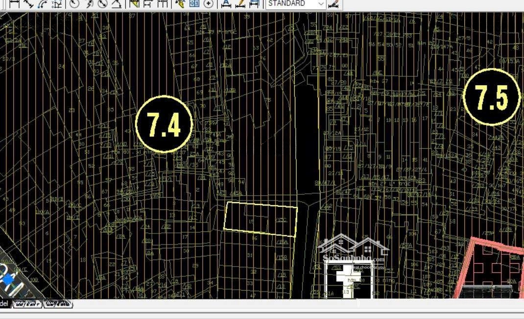The image size is (524, 319).
Task: Click the Dimension Update icon
Action: click(x=254, y=3)
